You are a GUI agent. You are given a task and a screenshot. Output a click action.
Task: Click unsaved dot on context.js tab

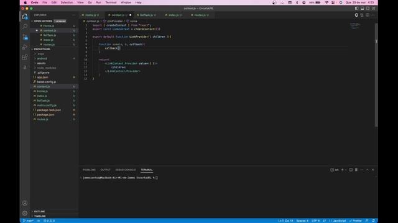[x=130, y=15]
